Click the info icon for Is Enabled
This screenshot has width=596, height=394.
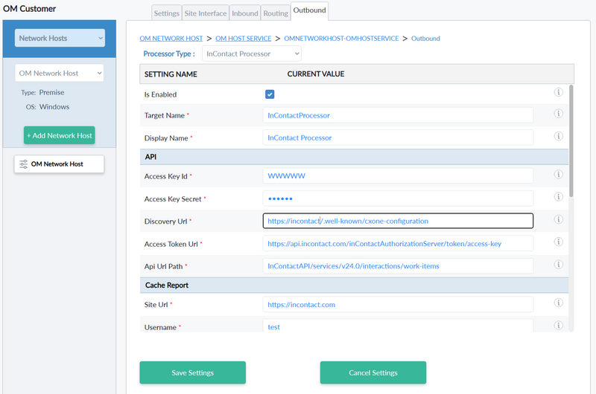tap(558, 92)
